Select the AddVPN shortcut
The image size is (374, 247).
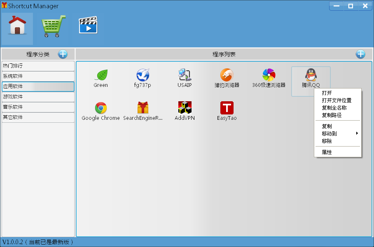pyautogui.click(x=185, y=111)
